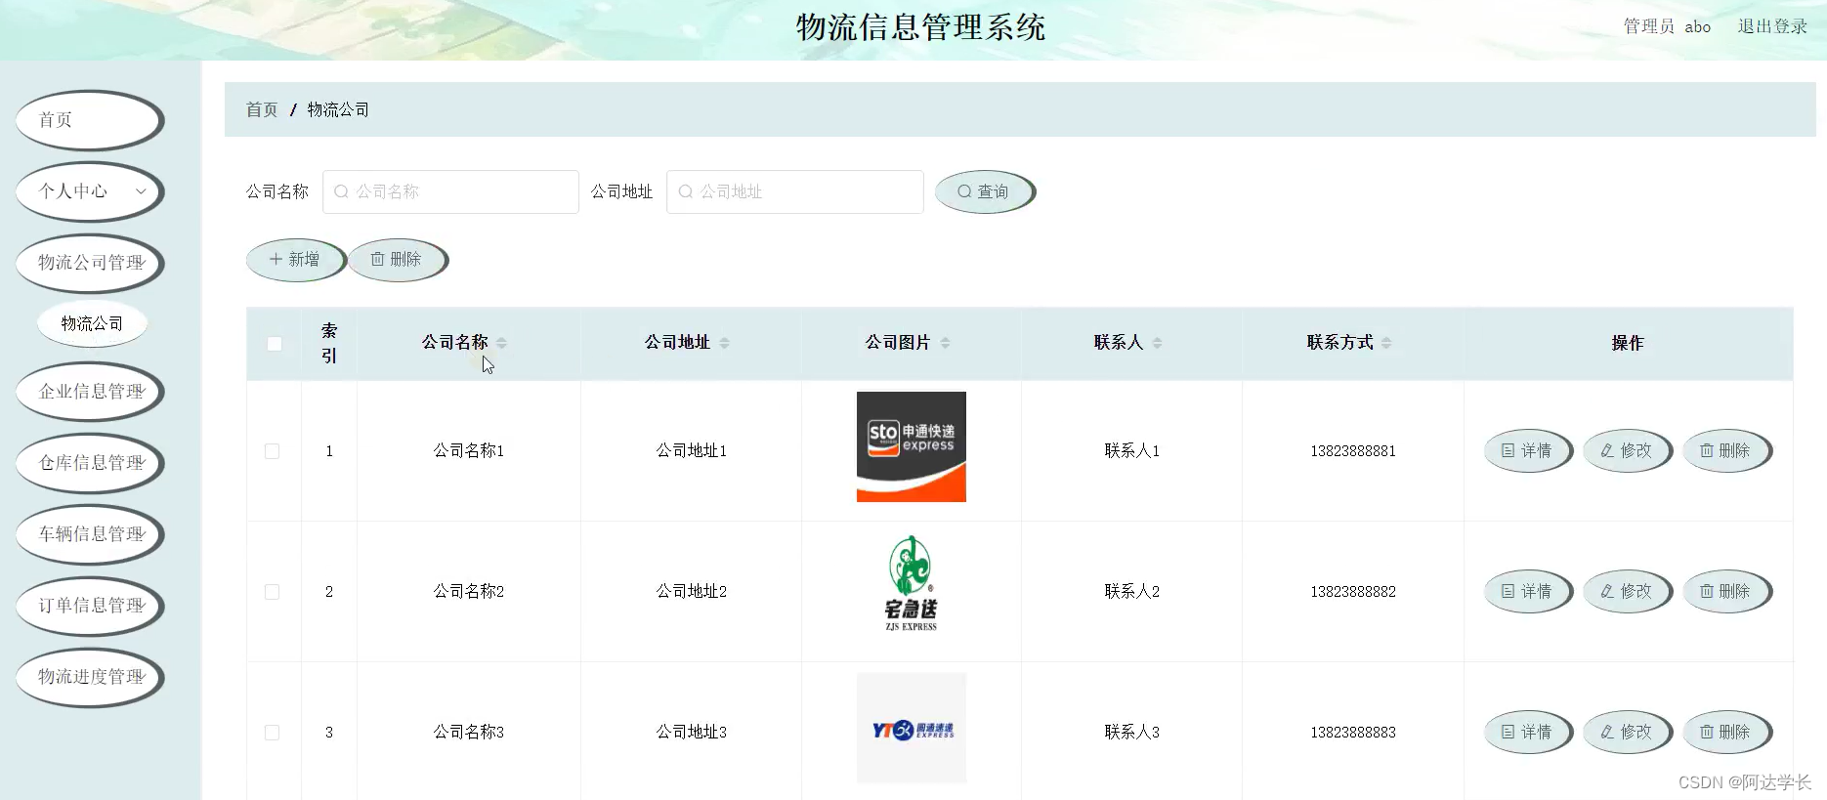Screen dimensions: 1827x800
Task: Click phone number 13823888882
Action: 1353,592
